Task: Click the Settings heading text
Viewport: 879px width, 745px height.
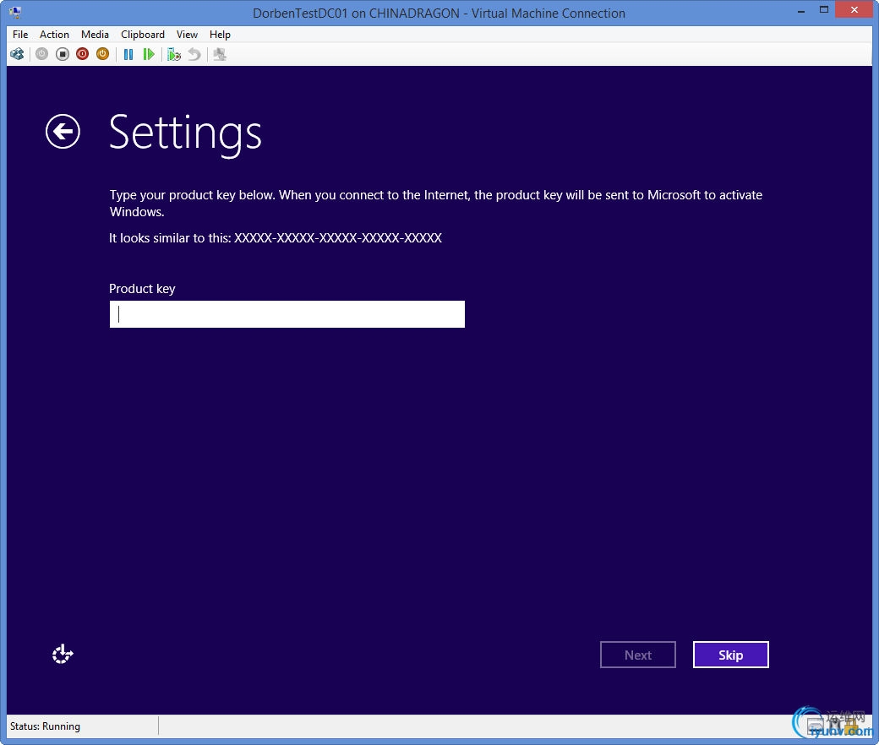Action: (185, 133)
